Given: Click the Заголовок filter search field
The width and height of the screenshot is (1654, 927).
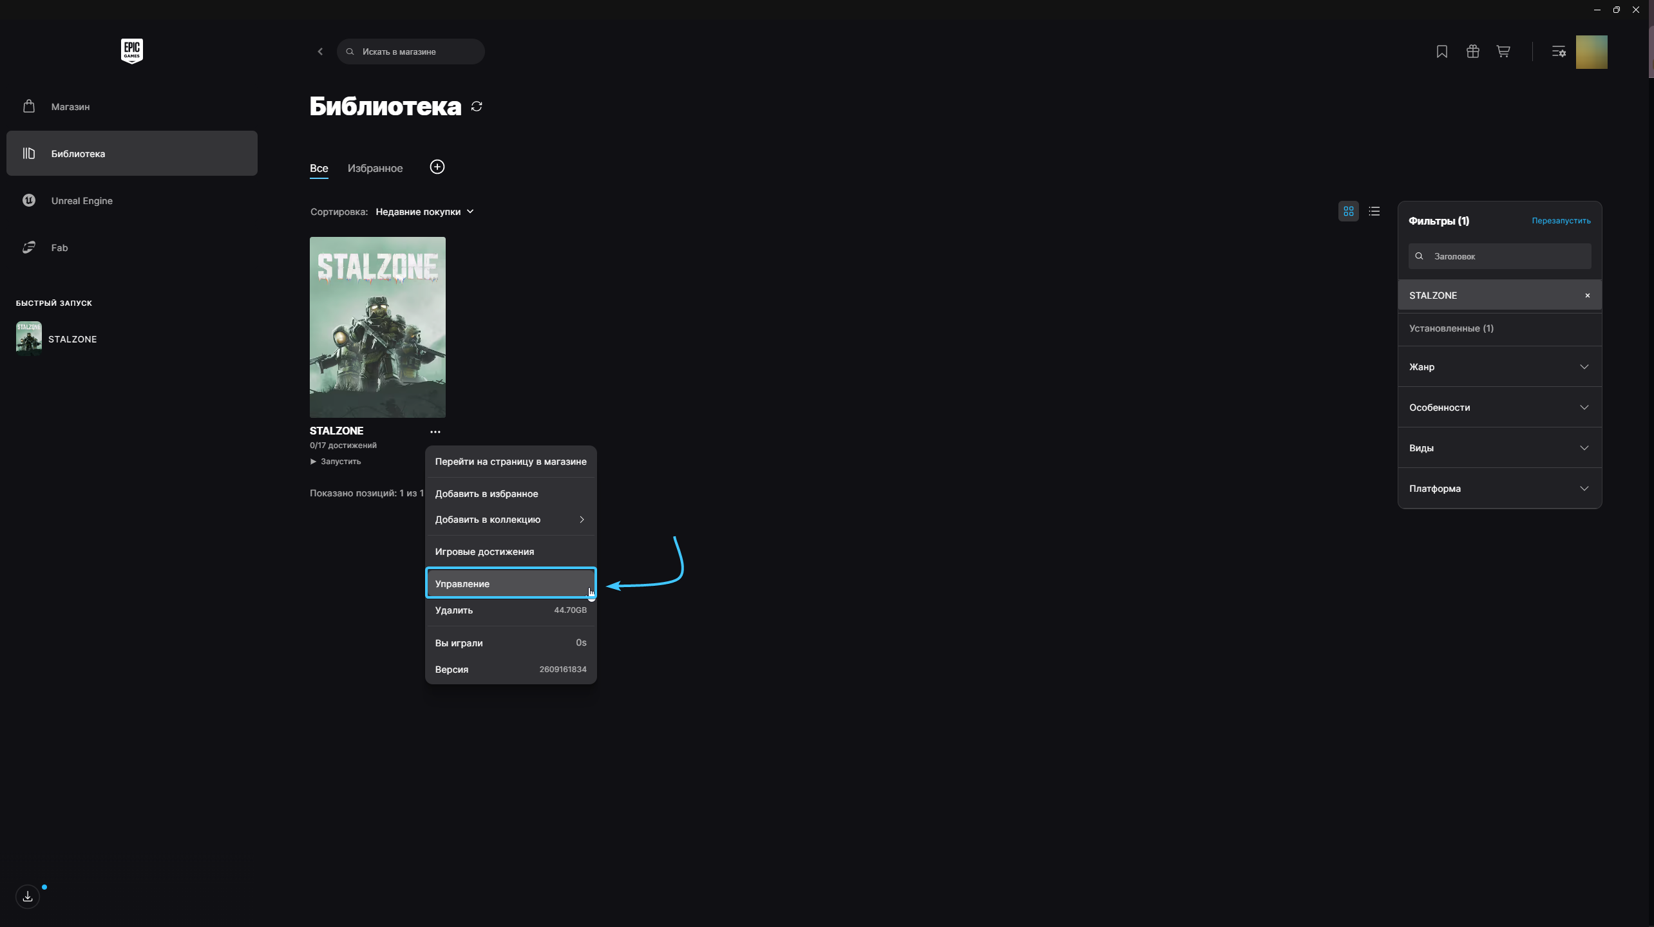Looking at the screenshot, I should [x=1499, y=256].
